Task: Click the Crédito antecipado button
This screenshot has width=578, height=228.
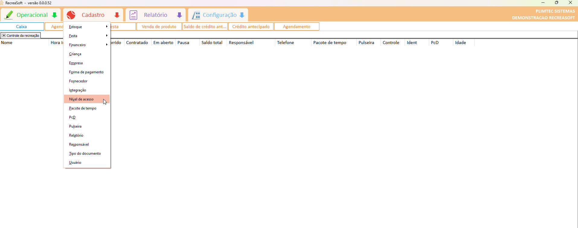Action: (x=251, y=27)
